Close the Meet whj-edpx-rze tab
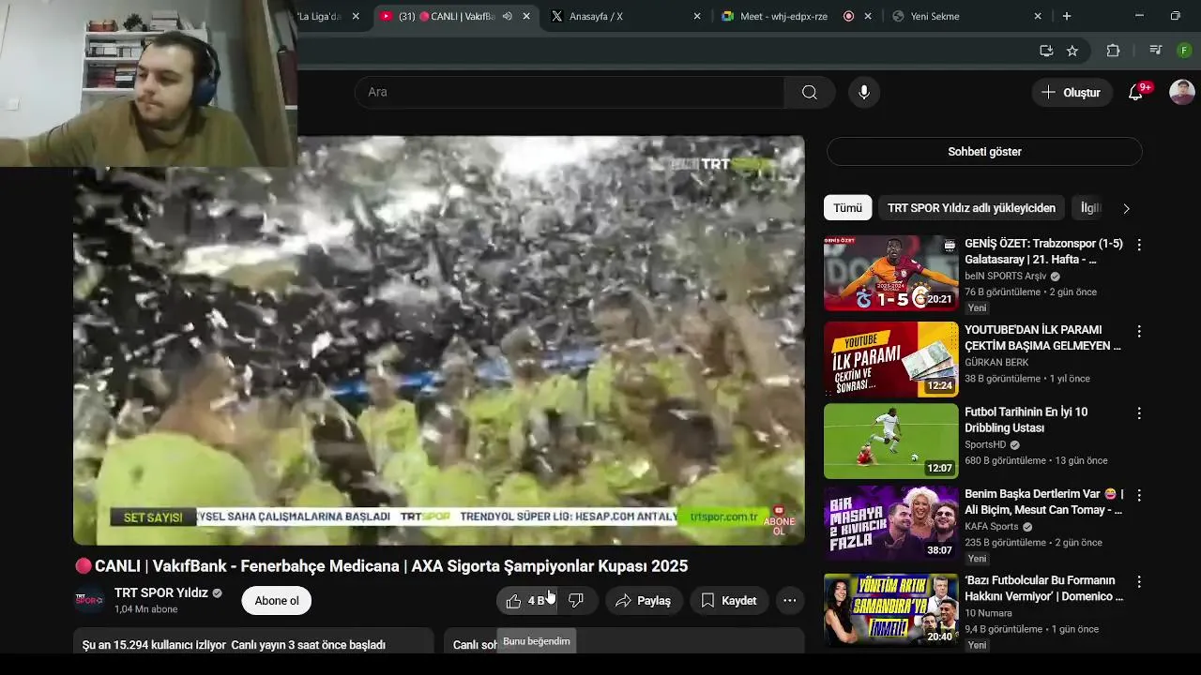Screen dimensions: 1201x675 868,16
